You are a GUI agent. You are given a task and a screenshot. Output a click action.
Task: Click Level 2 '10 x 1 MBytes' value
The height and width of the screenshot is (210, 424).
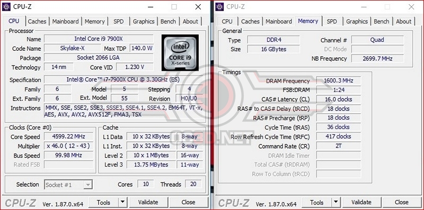click(151, 156)
